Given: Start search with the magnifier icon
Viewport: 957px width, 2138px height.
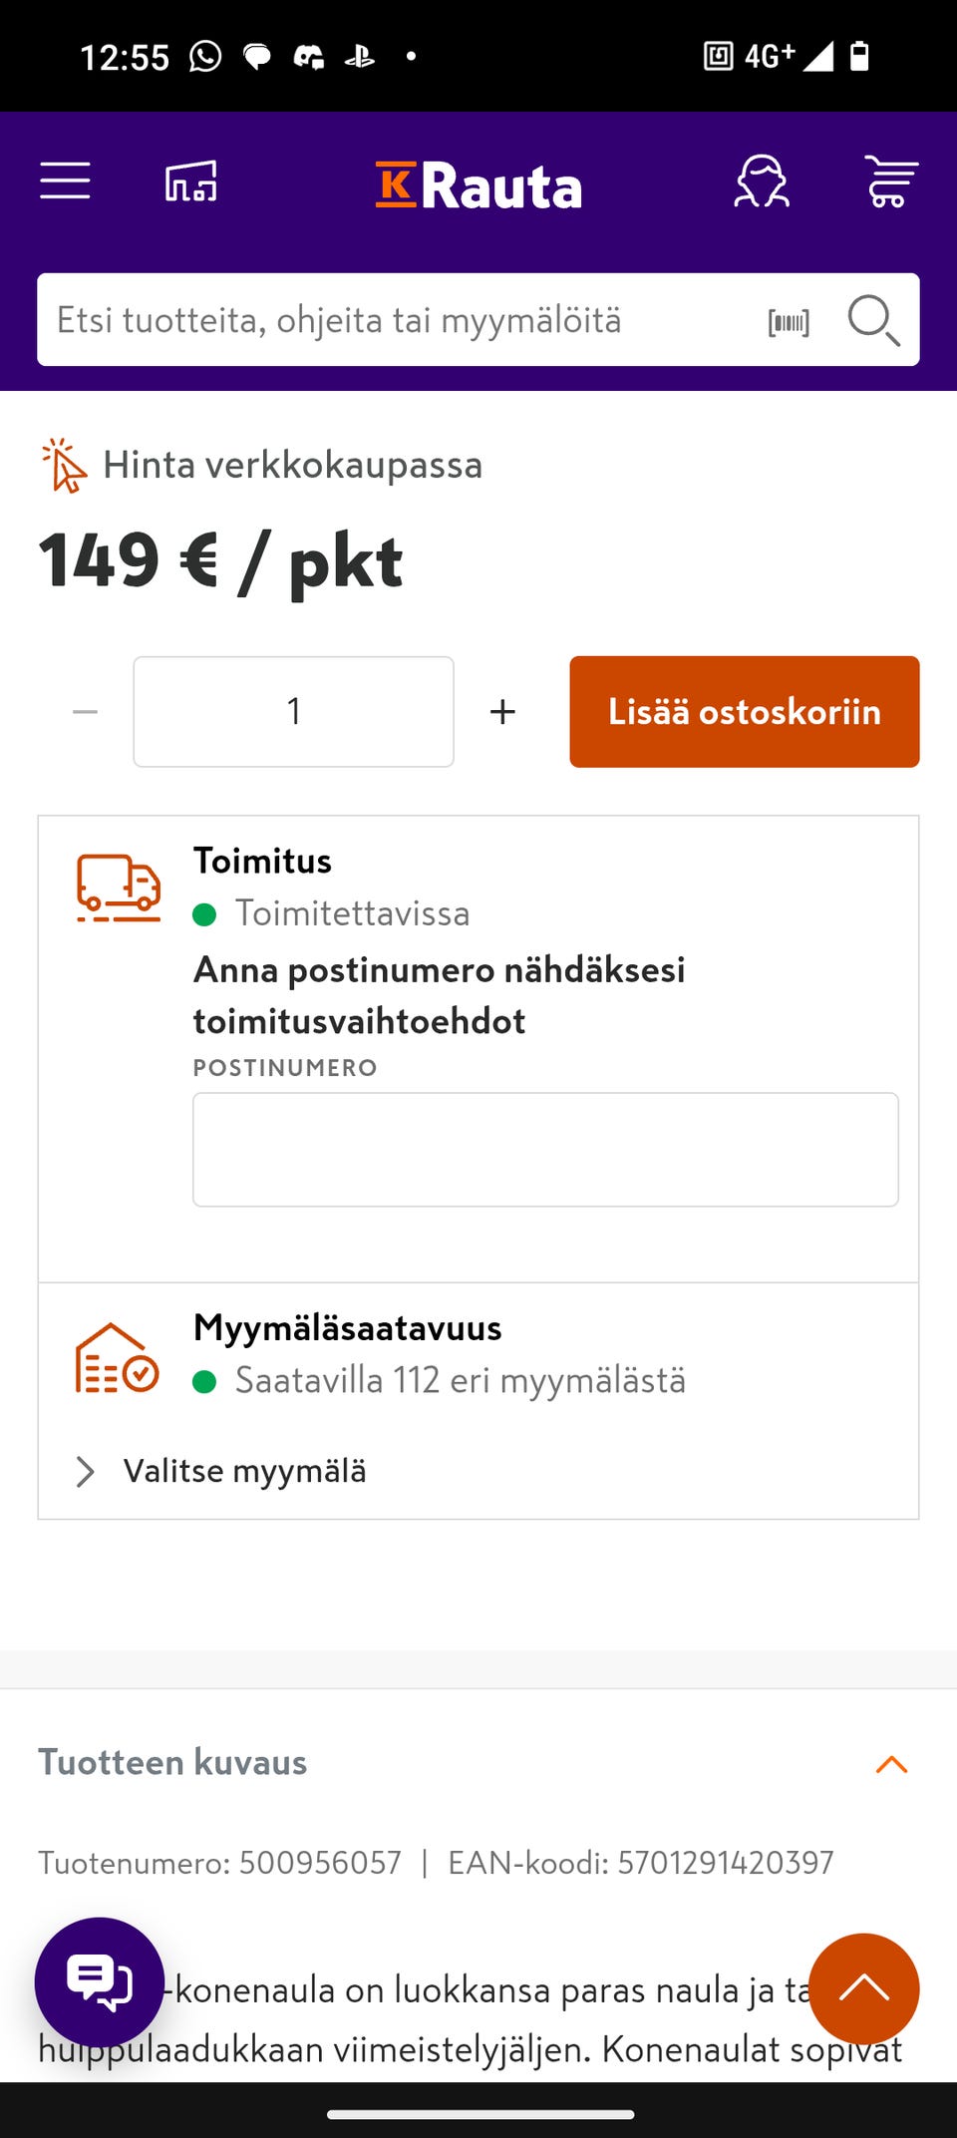Looking at the screenshot, I should click(x=874, y=320).
